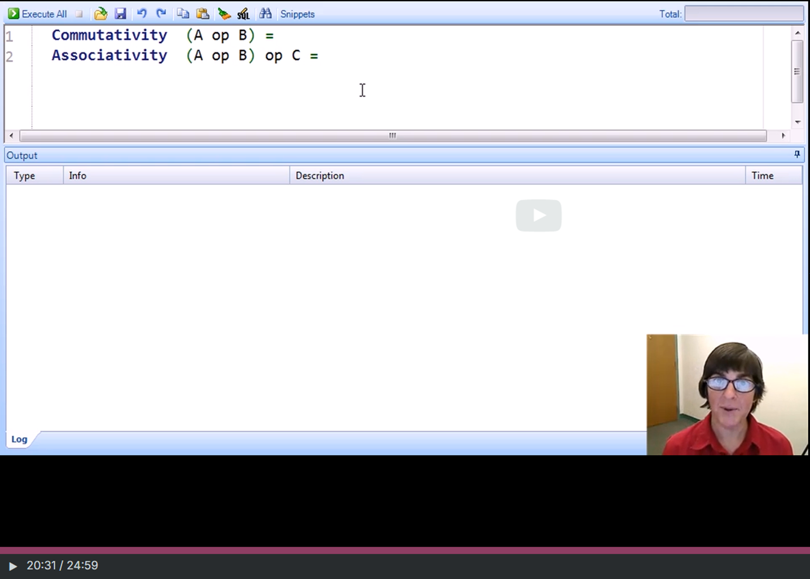The height and width of the screenshot is (579, 810).
Task: Click the Type column header
Action: point(34,176)
